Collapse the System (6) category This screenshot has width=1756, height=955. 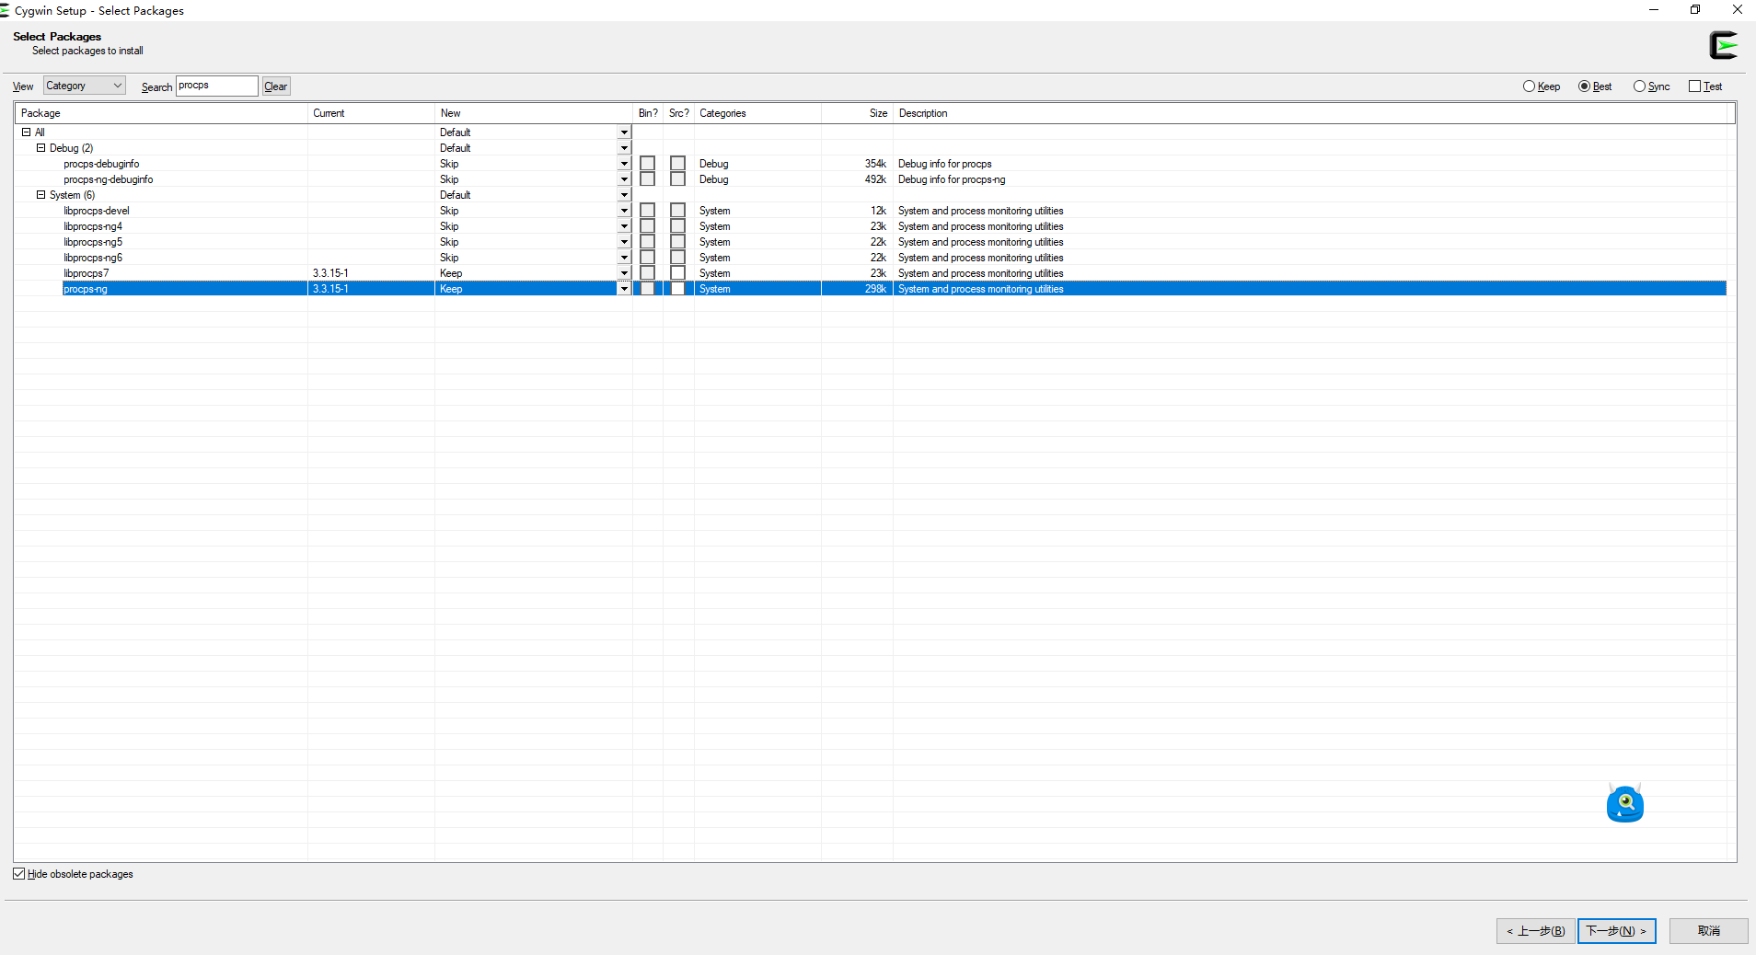[x=40, y=195]
